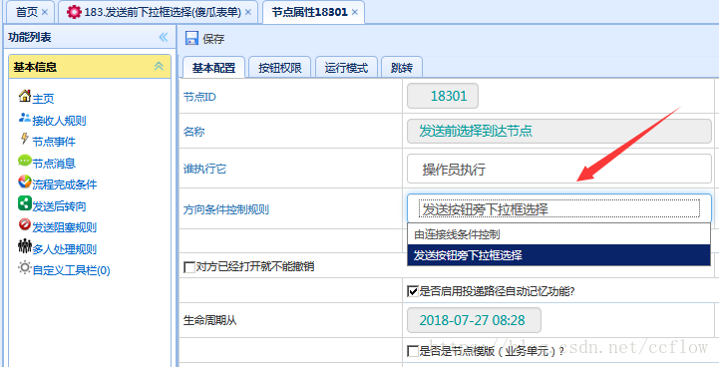Switch to the 按钮权限 tab
This screenshot has height=367, width=719.
[279, 68]
